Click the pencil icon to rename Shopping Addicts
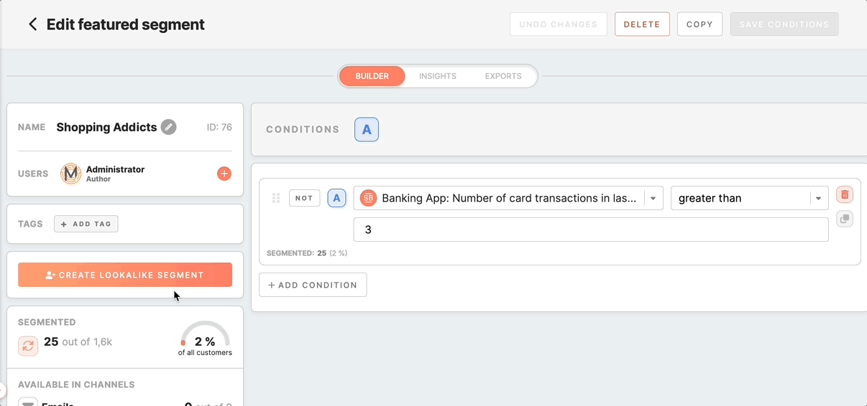Screen dimensions: 867x406 point(168,127)
